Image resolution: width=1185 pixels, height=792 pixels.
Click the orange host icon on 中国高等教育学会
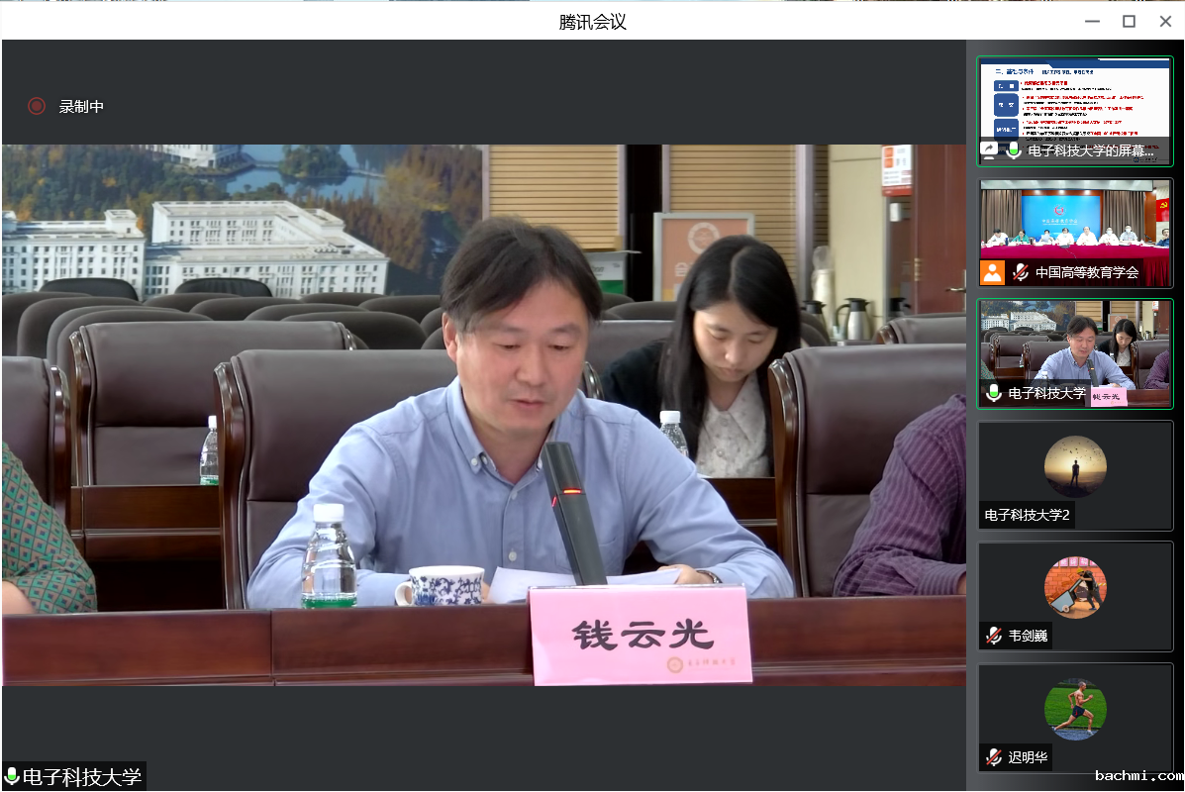(992, 272)
